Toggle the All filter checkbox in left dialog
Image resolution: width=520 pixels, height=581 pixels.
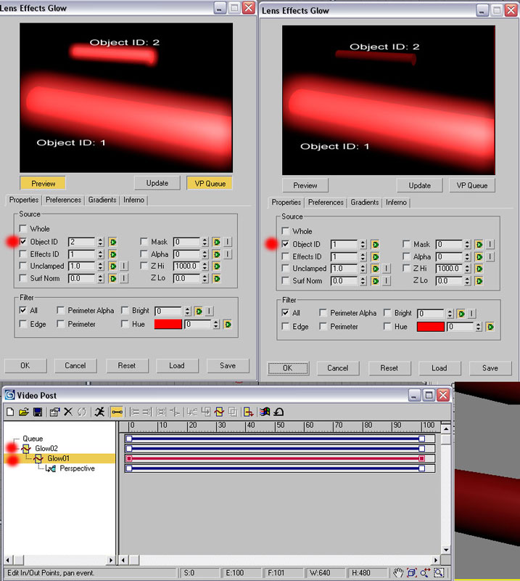[23, 310]
